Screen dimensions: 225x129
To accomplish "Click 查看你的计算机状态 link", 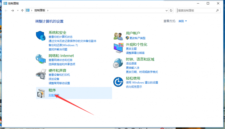I will (61, 37).
